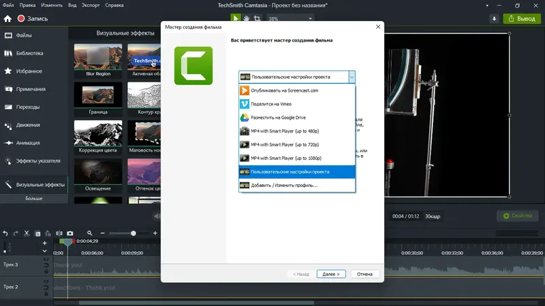Choose highlighted Пользовательские настройки проекта list entry
545x306 pixels.
click(297, 172)
